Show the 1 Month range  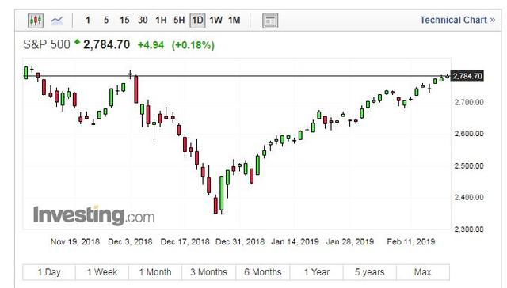point(155,272)
